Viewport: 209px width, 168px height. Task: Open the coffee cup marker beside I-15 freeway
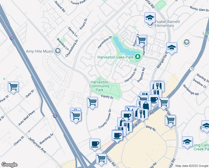pyautogui.click(x=95, y=144)
